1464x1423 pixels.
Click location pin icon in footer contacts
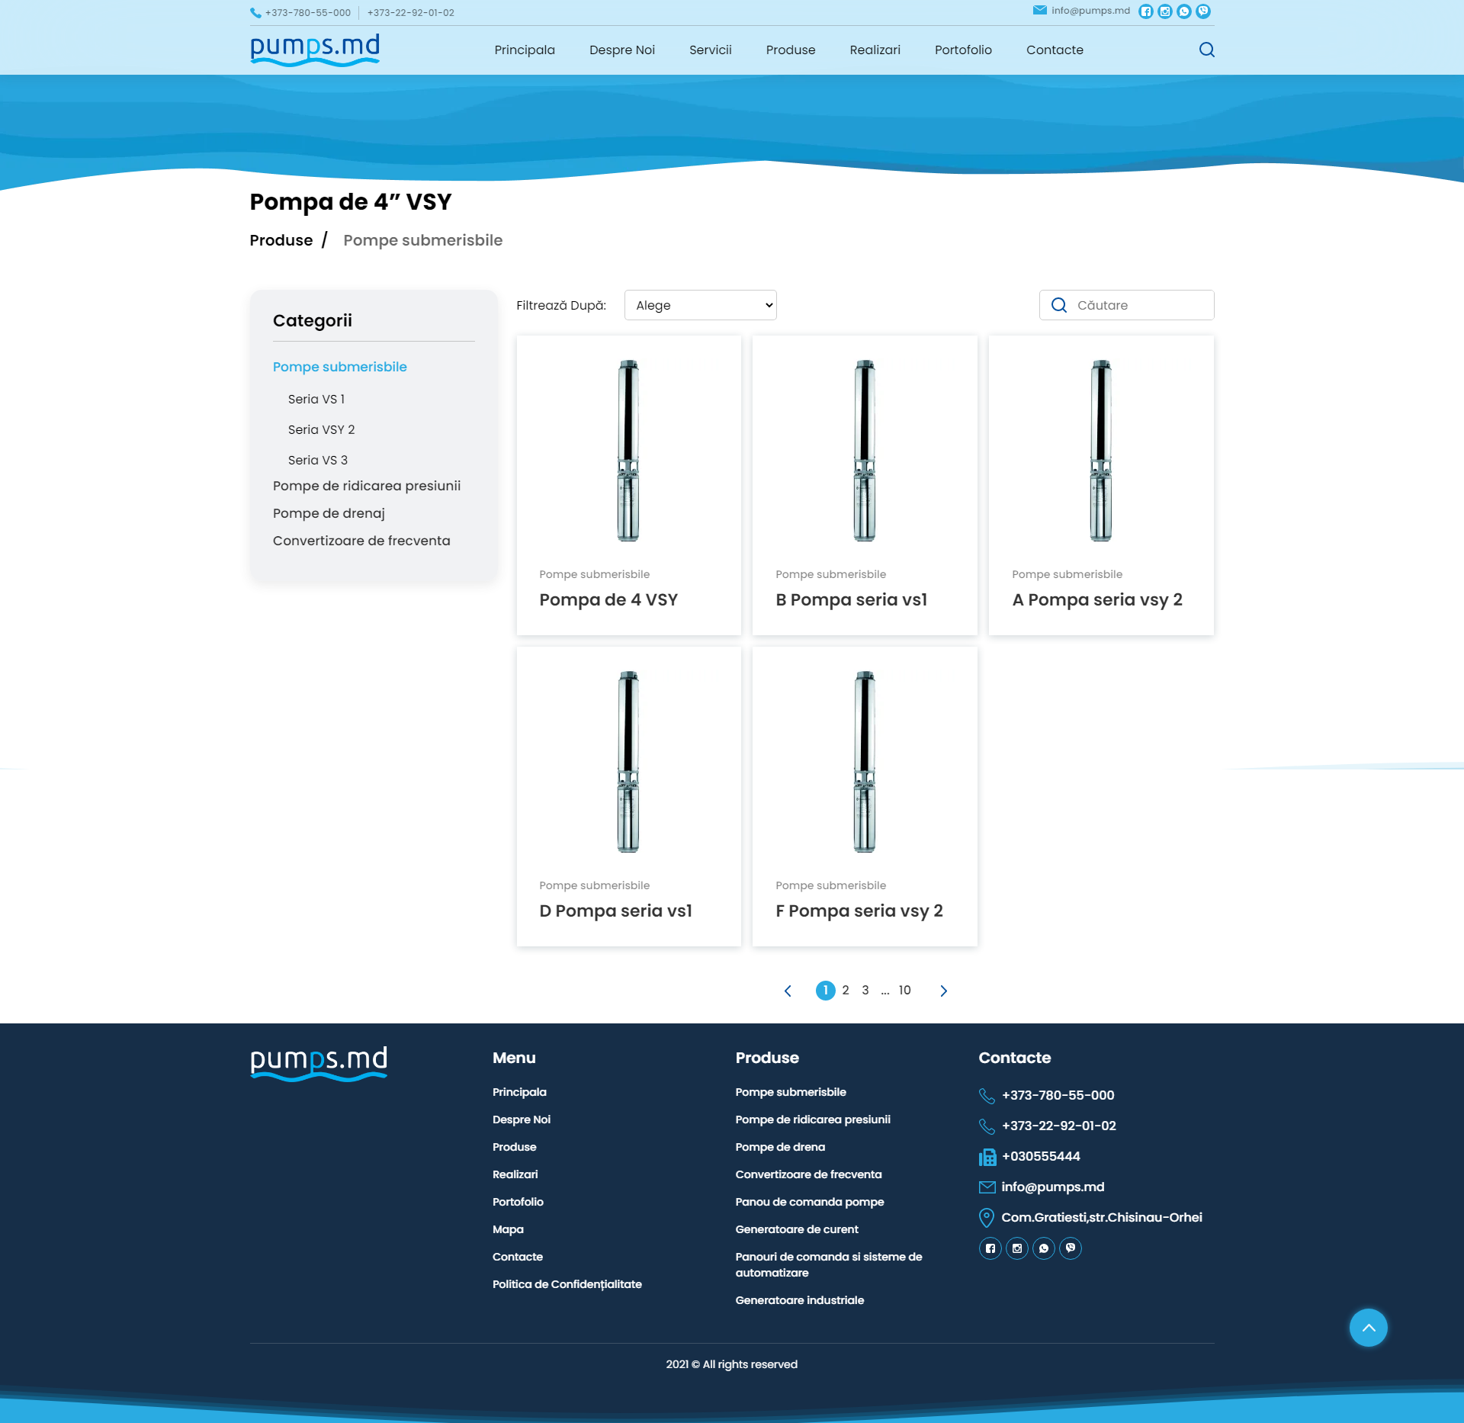coord(986,1217)
